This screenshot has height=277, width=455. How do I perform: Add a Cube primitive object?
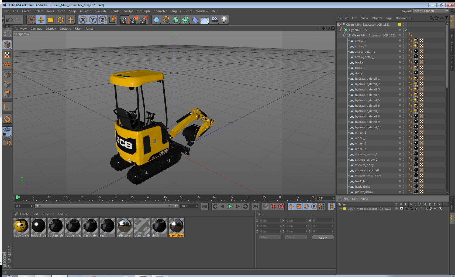[156, 20]
